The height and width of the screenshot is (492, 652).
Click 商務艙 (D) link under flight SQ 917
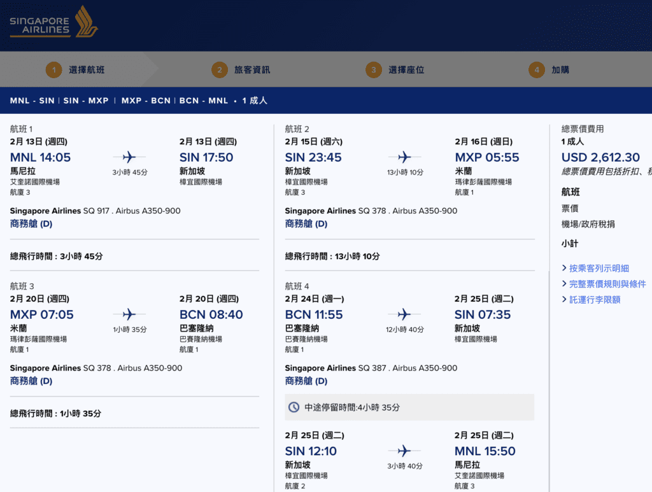31,223
